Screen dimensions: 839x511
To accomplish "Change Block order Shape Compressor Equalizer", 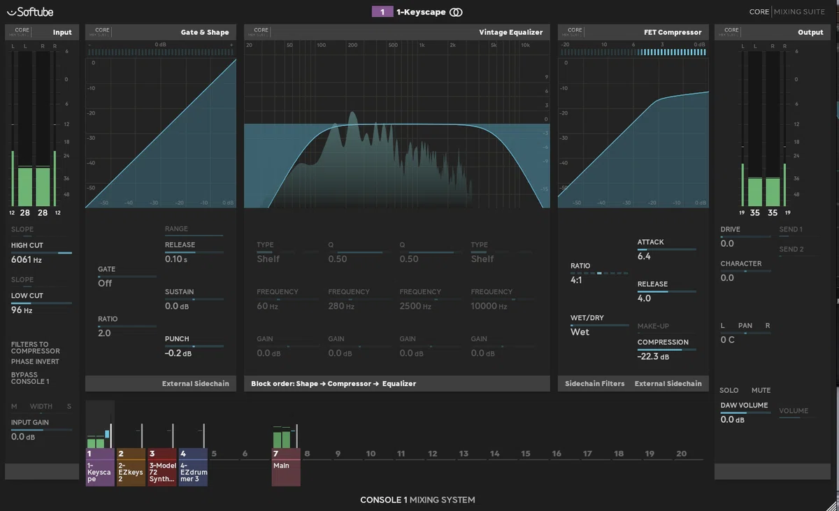I will (334, 384).
